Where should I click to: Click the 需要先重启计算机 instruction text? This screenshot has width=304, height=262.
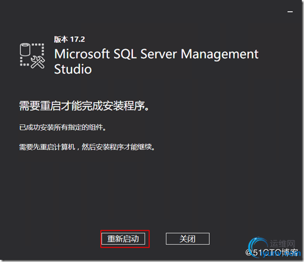pos(47,147)
